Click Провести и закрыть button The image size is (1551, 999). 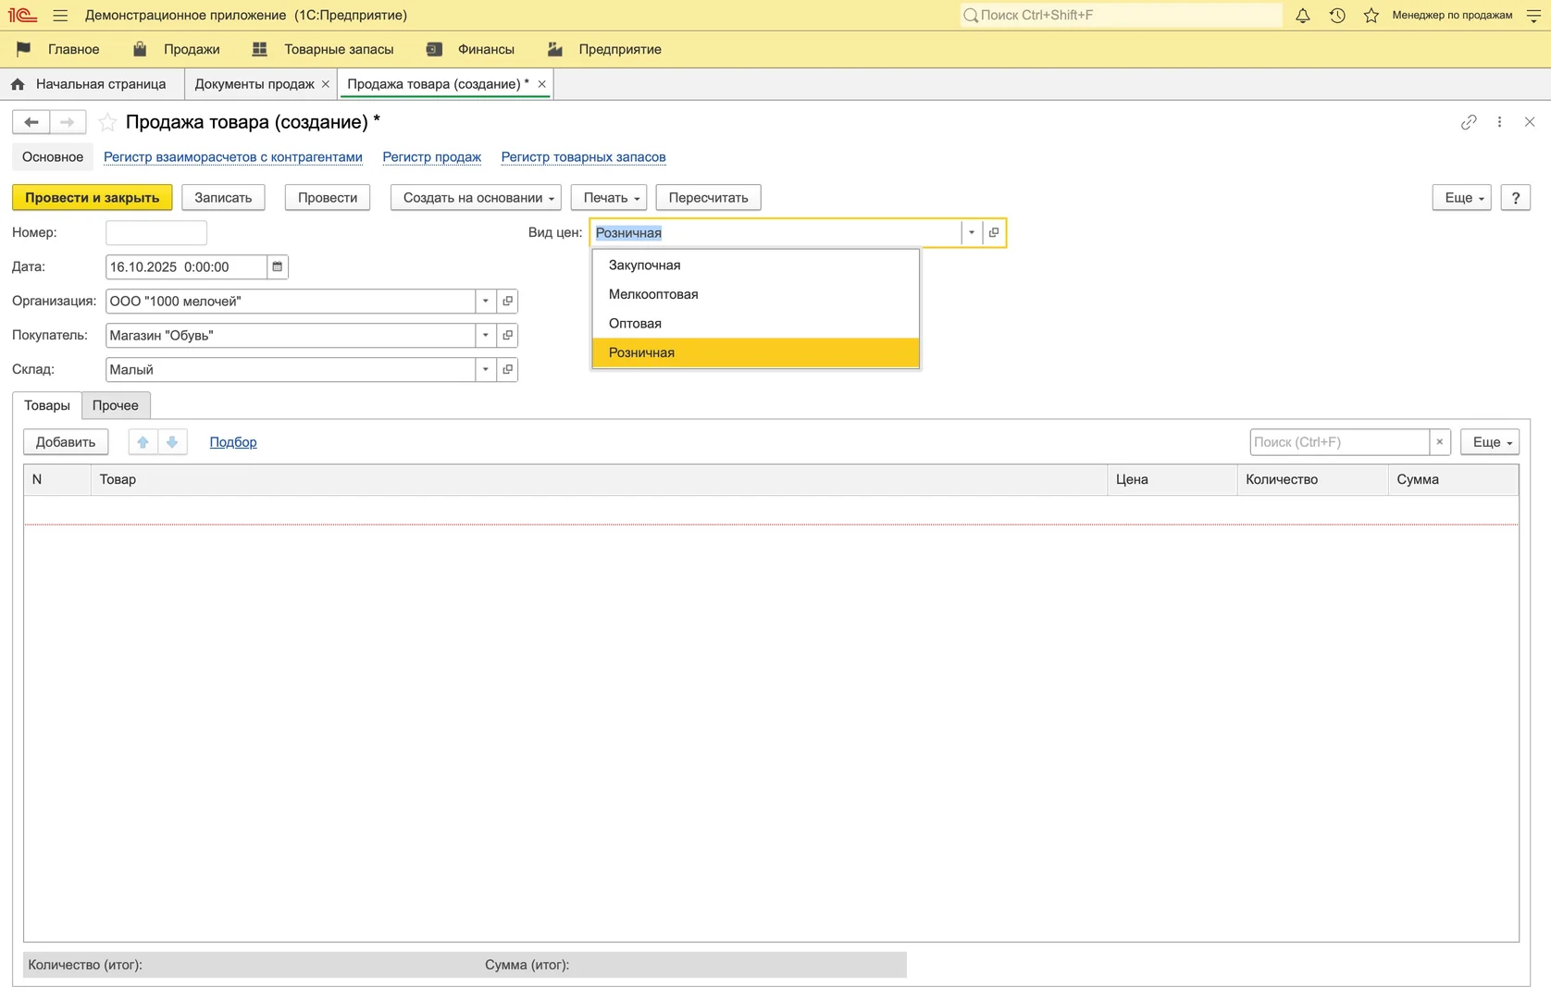coord(92,198)
